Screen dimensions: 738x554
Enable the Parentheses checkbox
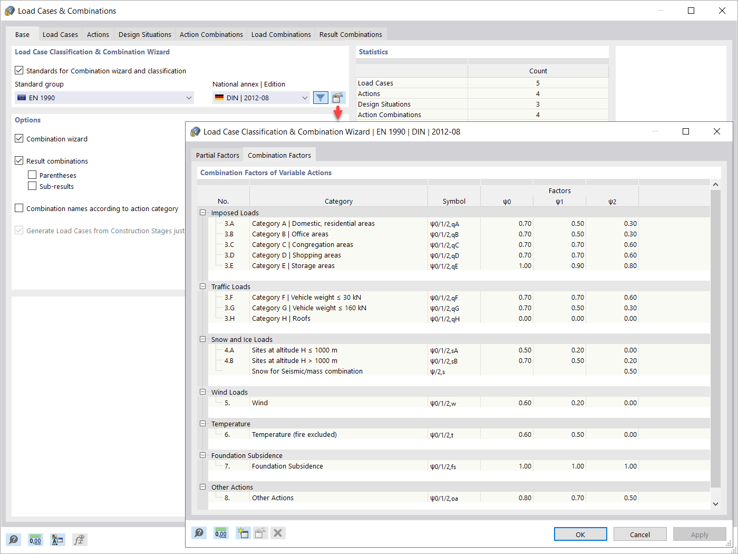point(32,175)
